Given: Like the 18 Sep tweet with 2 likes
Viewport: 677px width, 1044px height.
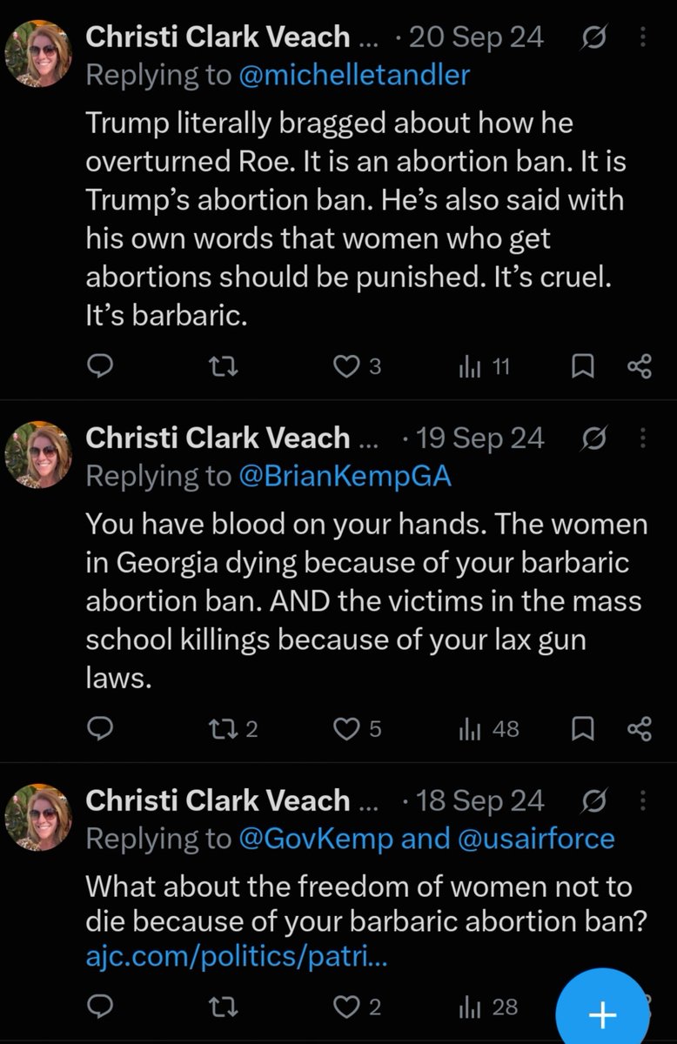Looking at the screenshot, I should 359,1007.
